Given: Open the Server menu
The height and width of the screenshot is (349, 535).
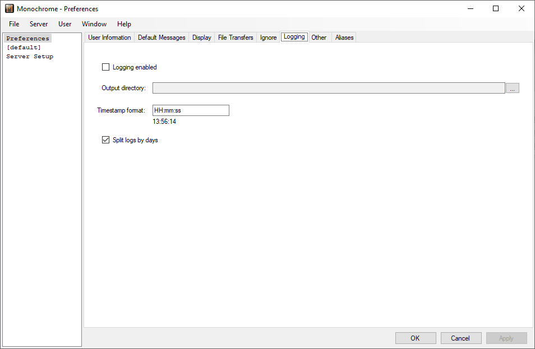Looking at the screenshot, I should (39, 24).
